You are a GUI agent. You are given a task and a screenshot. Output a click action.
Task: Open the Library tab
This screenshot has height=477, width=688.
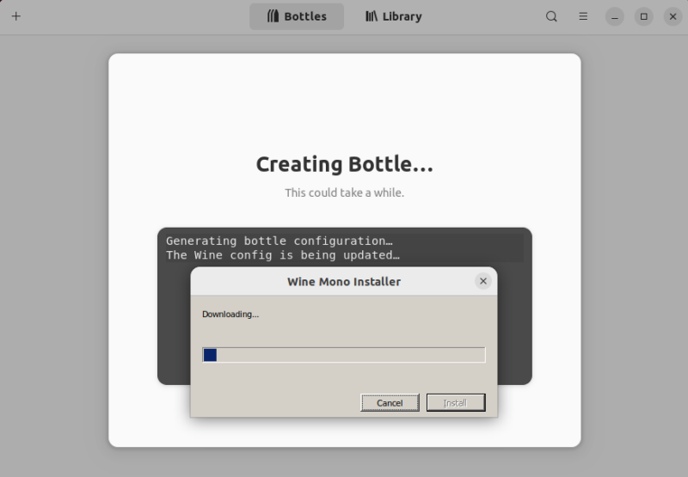point(394,16)
